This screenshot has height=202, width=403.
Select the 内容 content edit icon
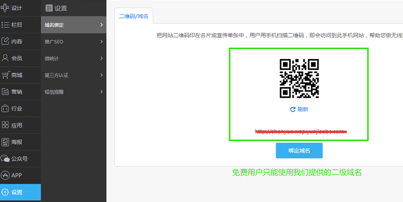[x=5, y=41]
